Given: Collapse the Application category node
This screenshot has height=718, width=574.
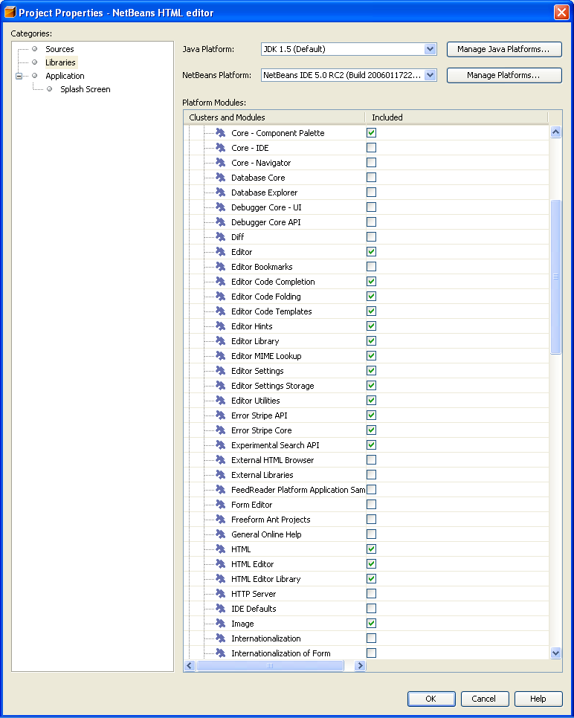Looking at the screenshot, I should tap(19, 76).
